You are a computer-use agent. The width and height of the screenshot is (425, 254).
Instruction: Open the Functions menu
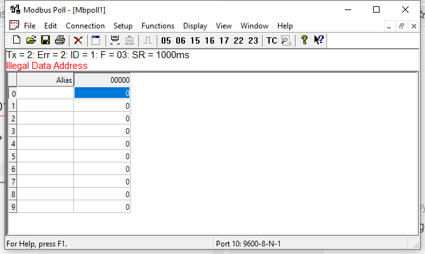click(158, 26)
